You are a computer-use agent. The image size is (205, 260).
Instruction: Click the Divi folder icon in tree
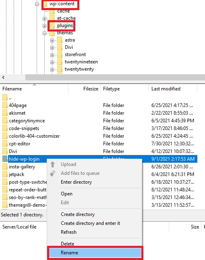pos(60,47)
